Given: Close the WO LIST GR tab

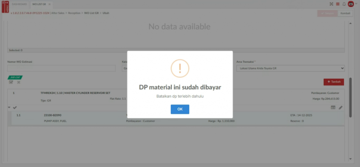Looking at the screenshot, I should click(50, 4).
